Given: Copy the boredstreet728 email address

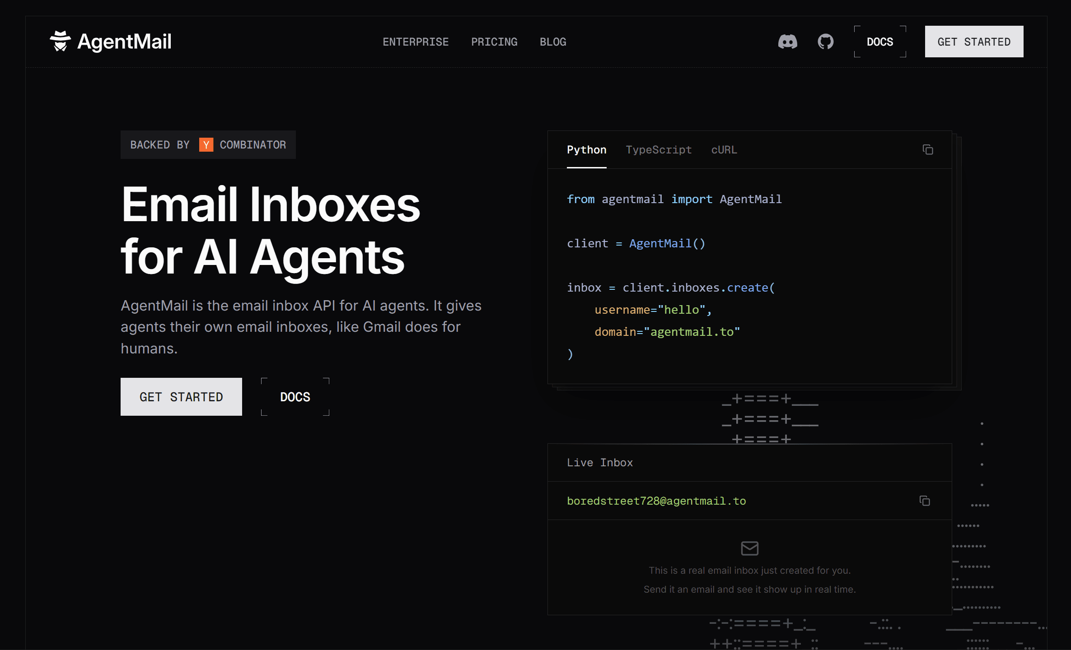Looking at the screenshot, I should (924, 501).
